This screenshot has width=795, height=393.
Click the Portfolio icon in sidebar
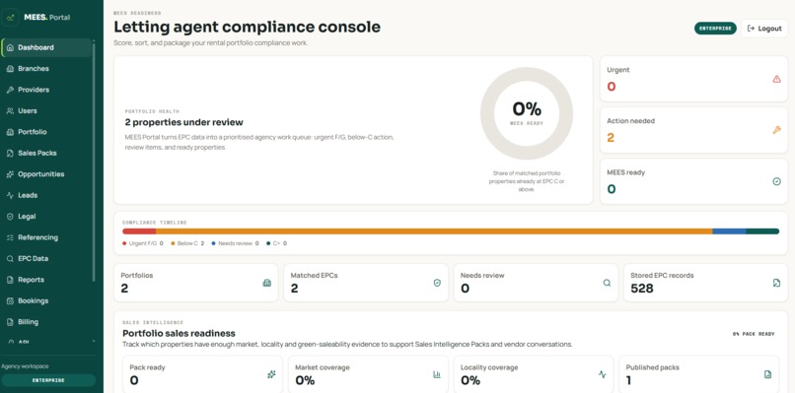click(x=10, y=132)
